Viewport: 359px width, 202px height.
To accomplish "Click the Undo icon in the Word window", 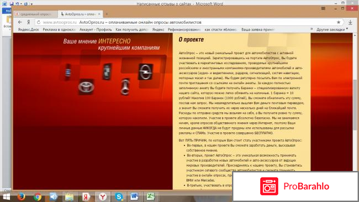I will 17,4.
